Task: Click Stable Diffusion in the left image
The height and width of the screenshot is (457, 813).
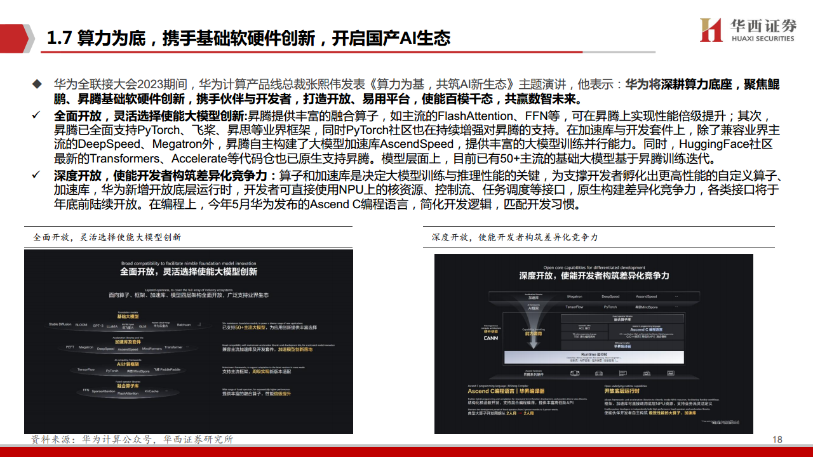Action: point(60,324)
